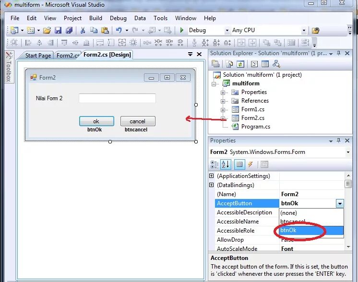The width and height of the screenshot is (358, 282).
Task: Open the Form2 object selector dropdown
Action: pyautogui.click(x=348, y=152)
